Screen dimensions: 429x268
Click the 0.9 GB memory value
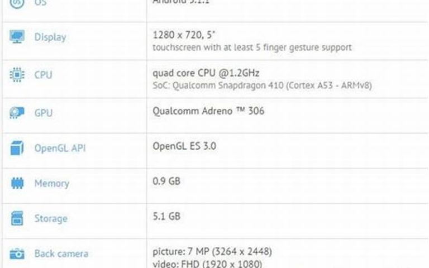pos(166,181)
